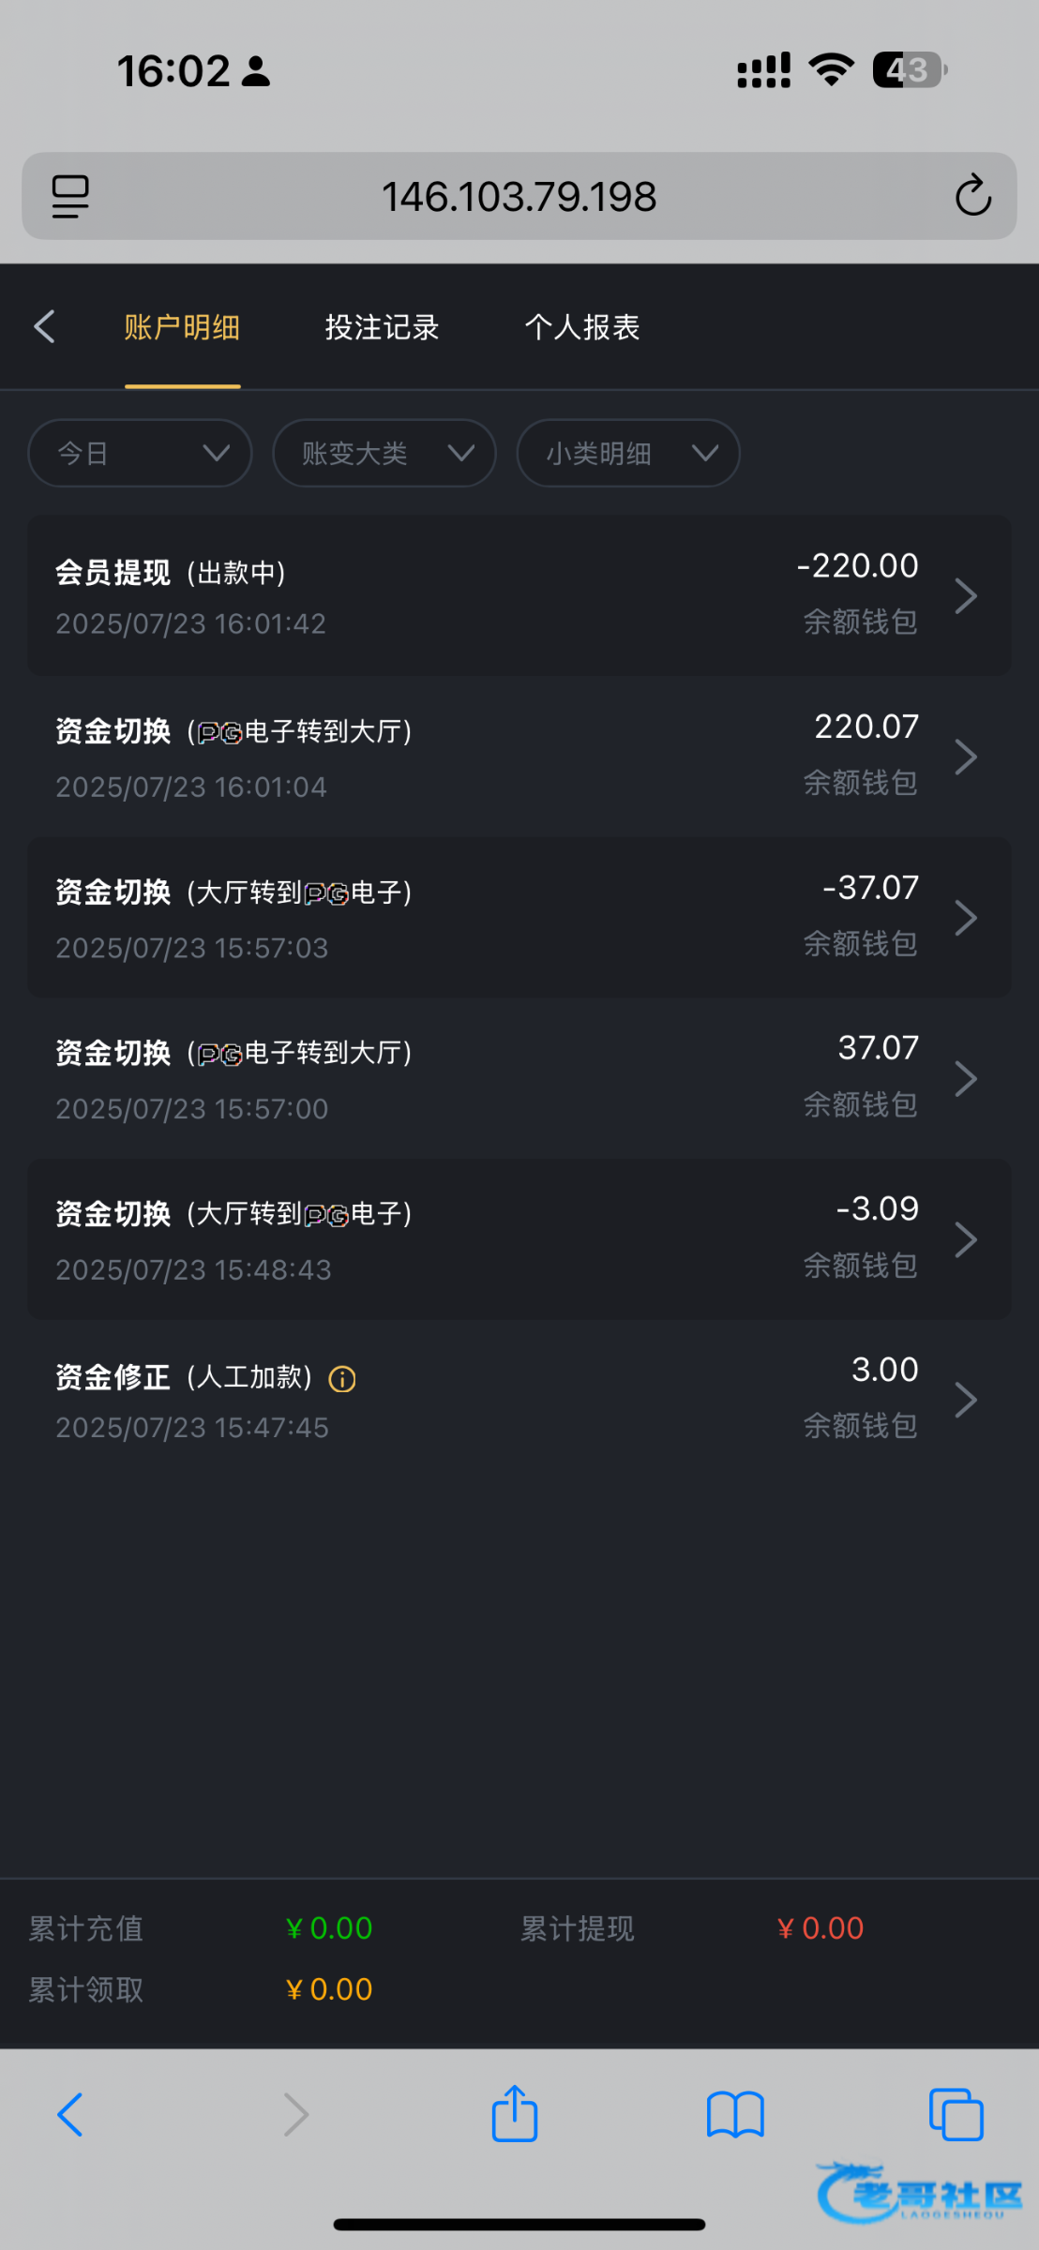
Task: Select the 账户明细 tab
Action: pyautogui.click(x=182, y=327)
